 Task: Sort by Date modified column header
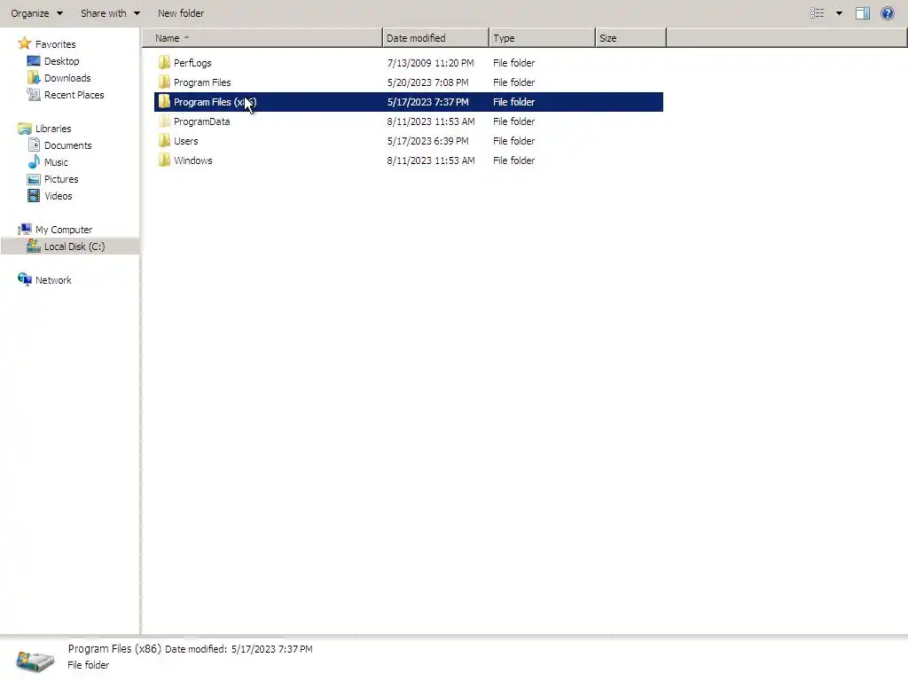435,38
